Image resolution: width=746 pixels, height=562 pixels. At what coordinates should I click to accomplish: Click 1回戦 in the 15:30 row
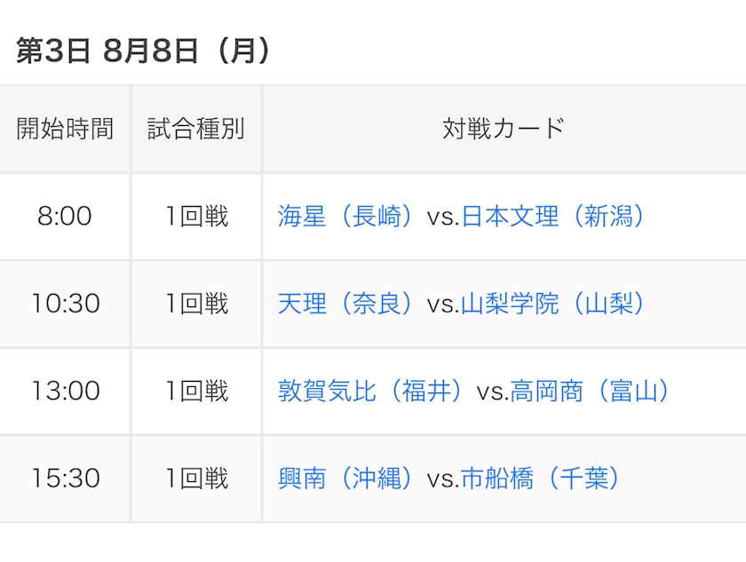196,479
